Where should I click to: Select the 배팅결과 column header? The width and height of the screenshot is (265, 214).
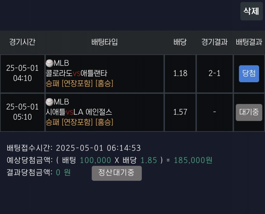point(249,42)
